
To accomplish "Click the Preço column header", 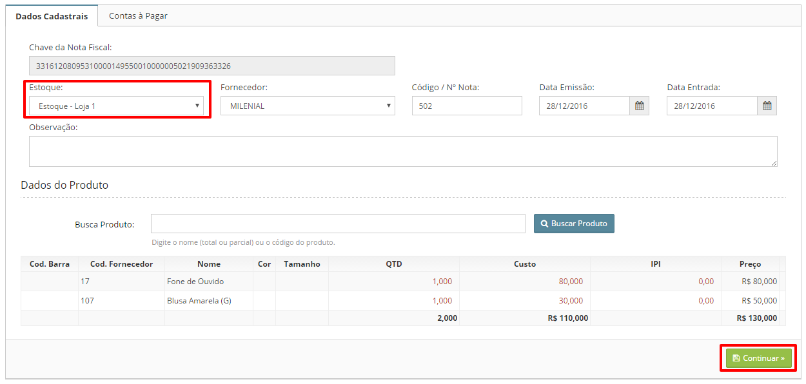I will pos(750,264).
